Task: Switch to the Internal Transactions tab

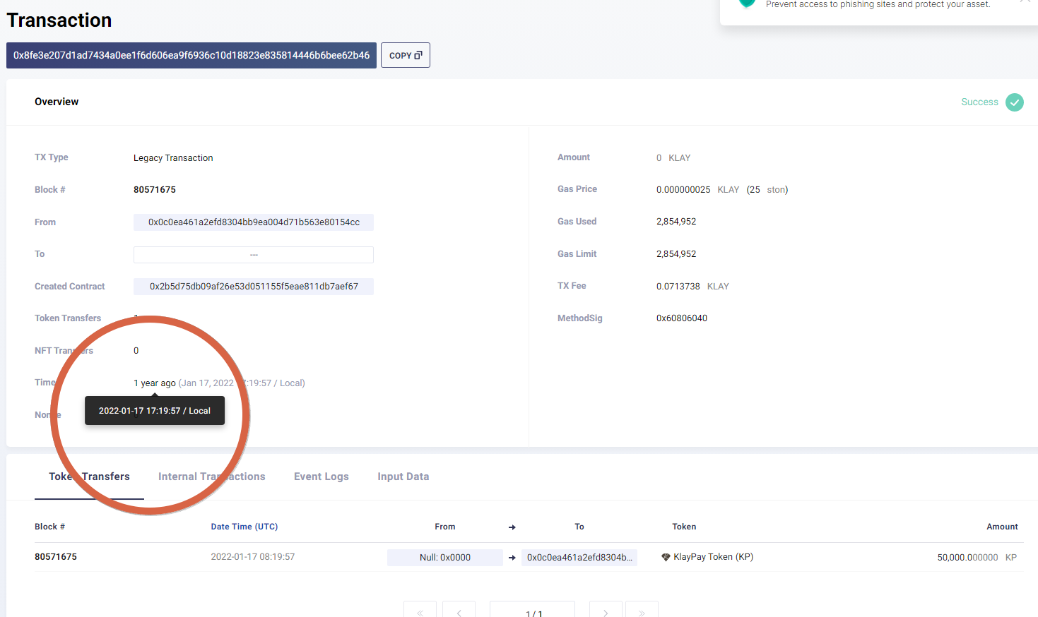Action: [x=211, y=477]
